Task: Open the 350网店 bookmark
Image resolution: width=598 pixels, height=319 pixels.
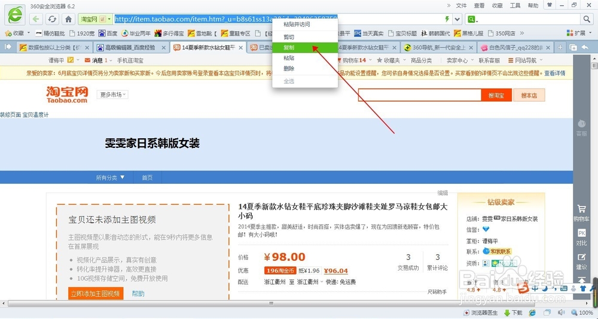Action: coord(502,34)
